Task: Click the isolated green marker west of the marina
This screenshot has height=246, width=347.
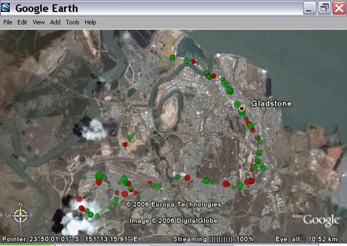Action: 172,57
